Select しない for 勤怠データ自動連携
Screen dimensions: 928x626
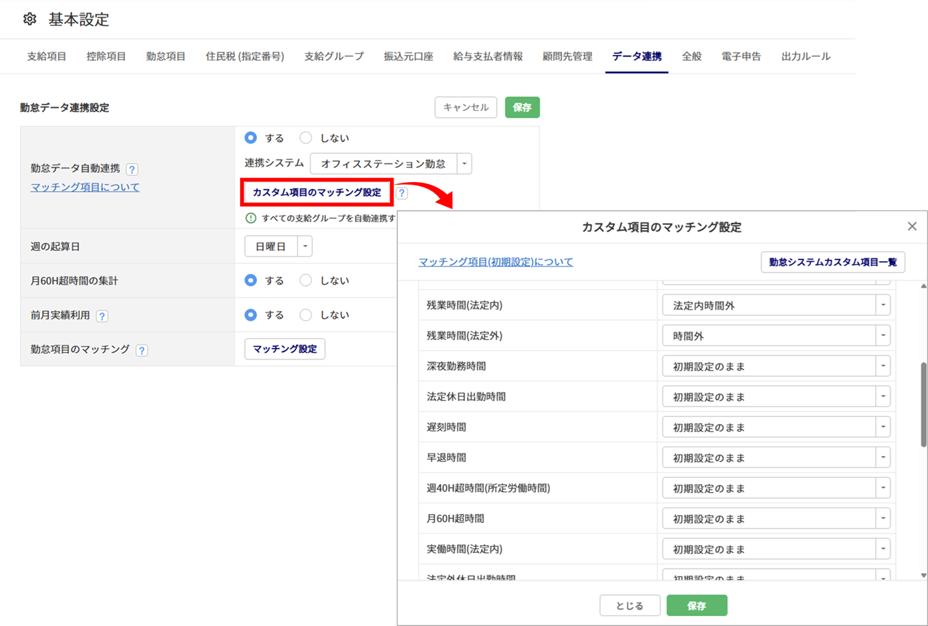[306, 138]
